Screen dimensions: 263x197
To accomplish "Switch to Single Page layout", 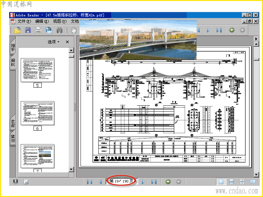I will (221, 182).
